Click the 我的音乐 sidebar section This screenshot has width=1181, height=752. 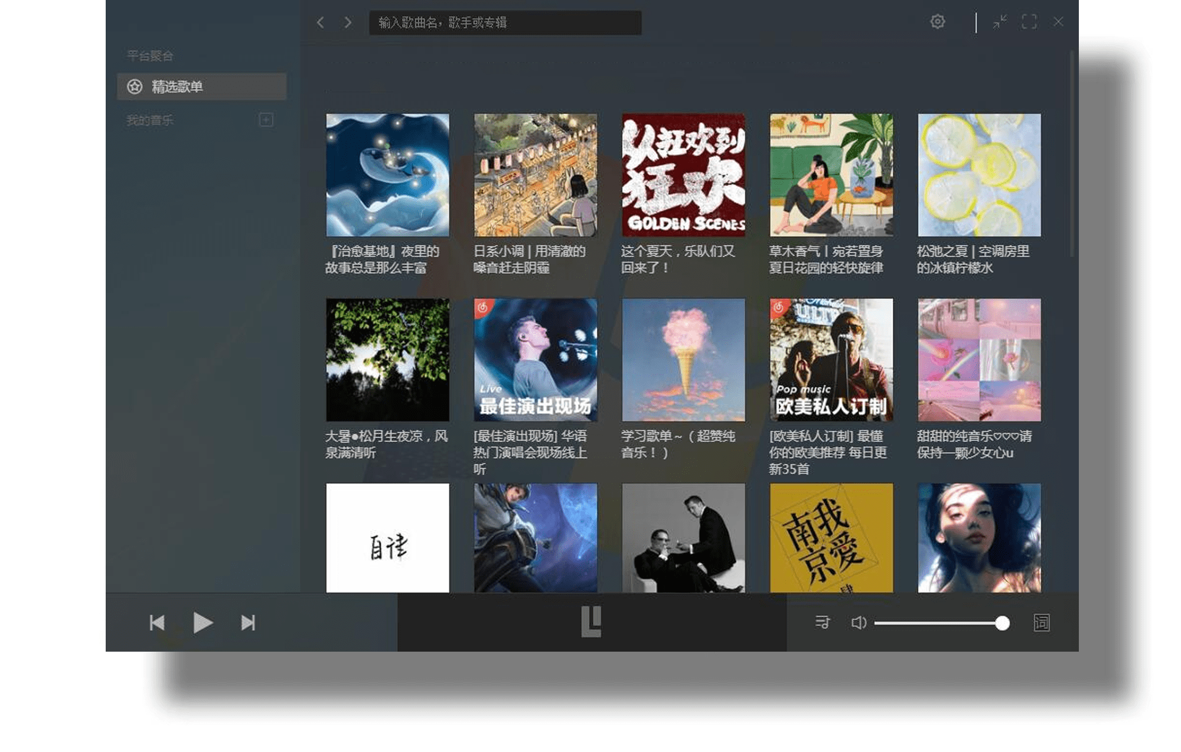click(x=150, y=120)
